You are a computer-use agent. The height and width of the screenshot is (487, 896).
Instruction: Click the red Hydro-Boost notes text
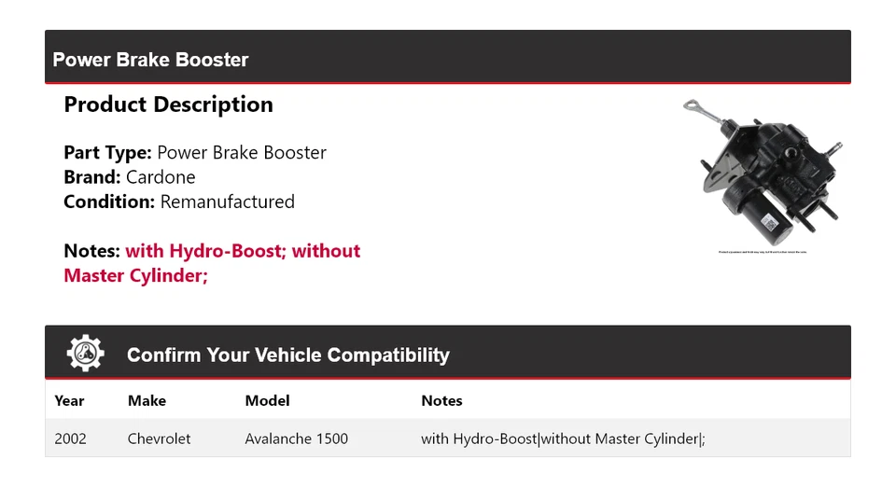[x=242, y=251]
